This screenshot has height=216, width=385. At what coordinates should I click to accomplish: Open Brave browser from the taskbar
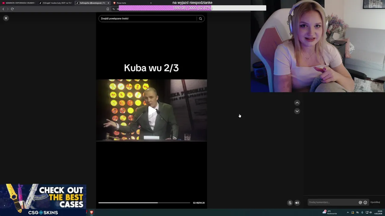click(x=91, y=212)
